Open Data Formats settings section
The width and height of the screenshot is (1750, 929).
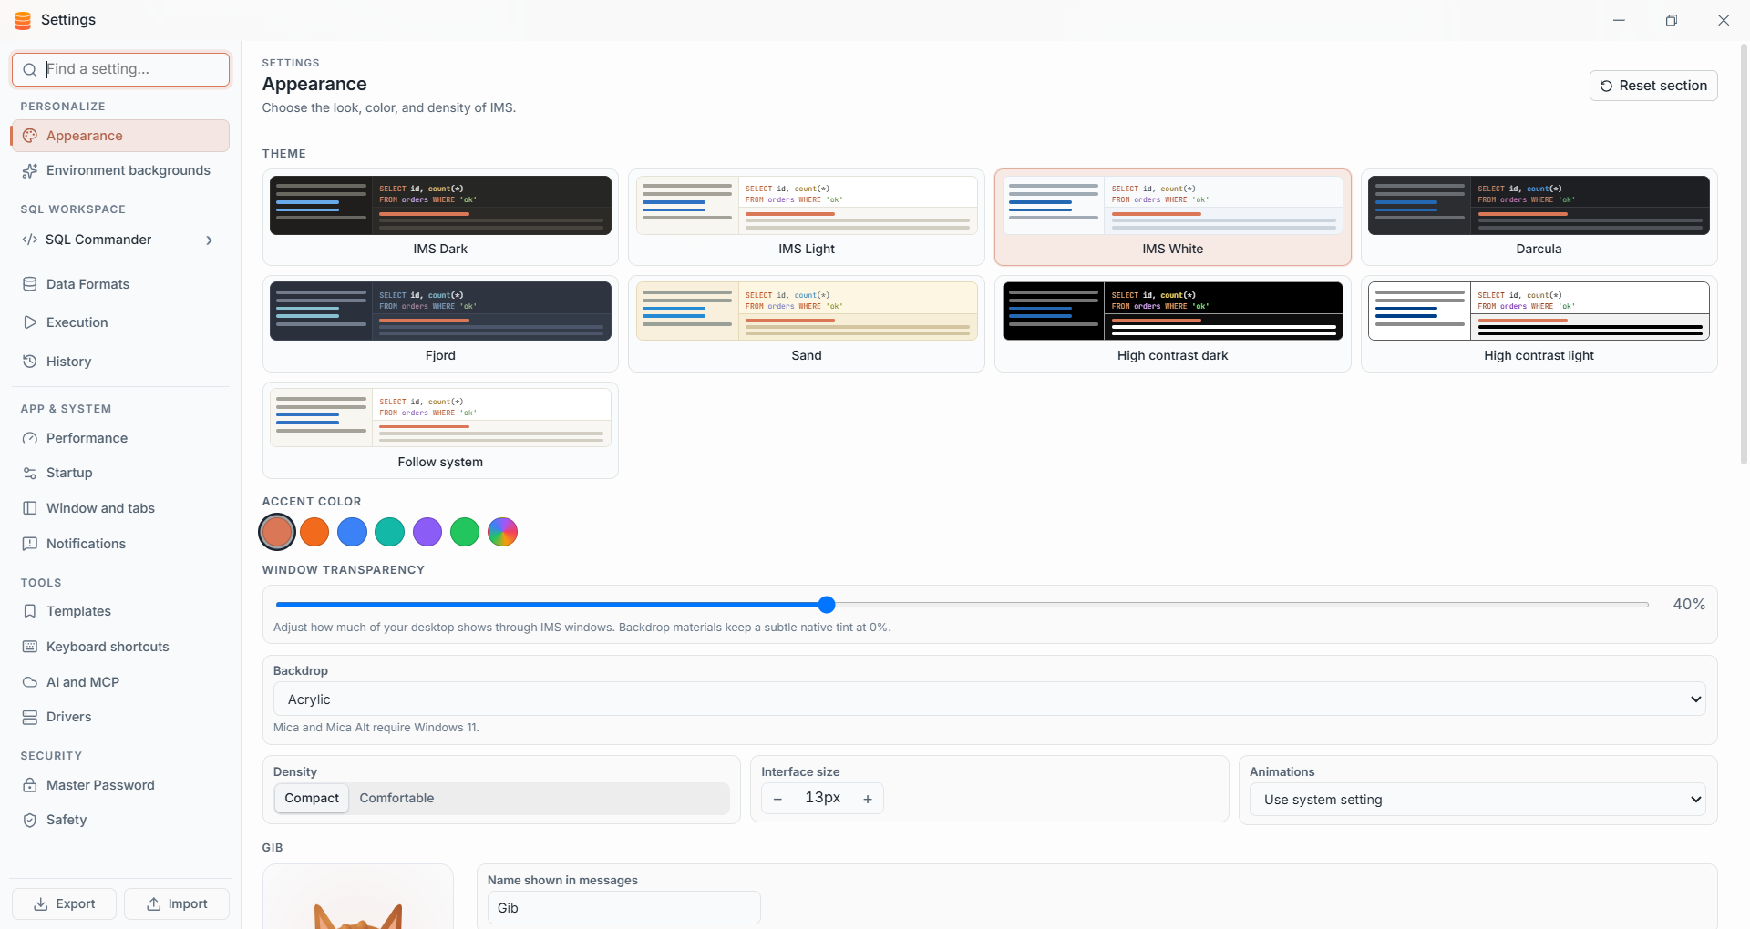tap(120, 284)
